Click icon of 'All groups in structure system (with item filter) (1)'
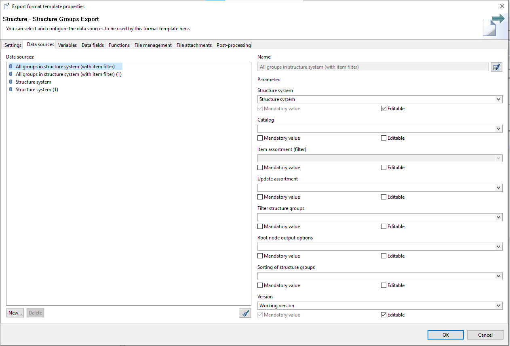 (x=11, y=74)
